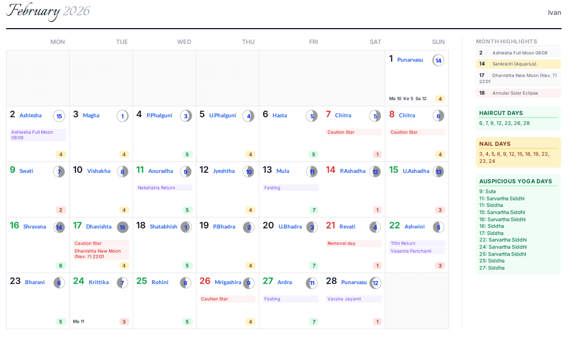The width and height of the screenshot is (572, 337).
Task: Click the Ashlesha Full Moon entry in Month Highlights
Action: click(517, 53)
